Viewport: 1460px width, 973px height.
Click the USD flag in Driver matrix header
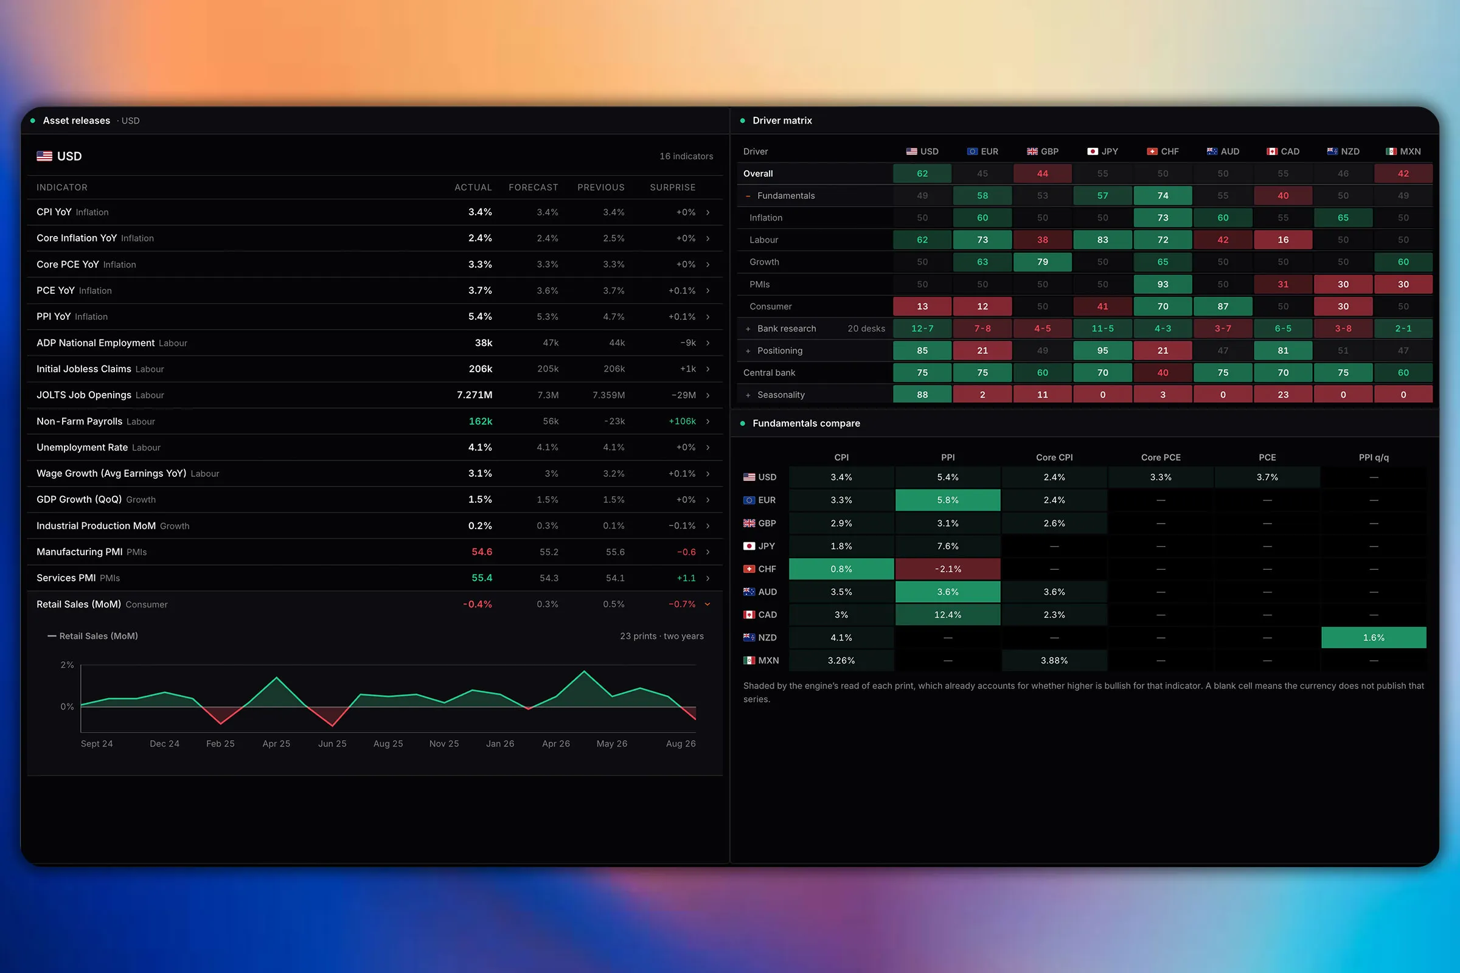(x=911, y=151)
